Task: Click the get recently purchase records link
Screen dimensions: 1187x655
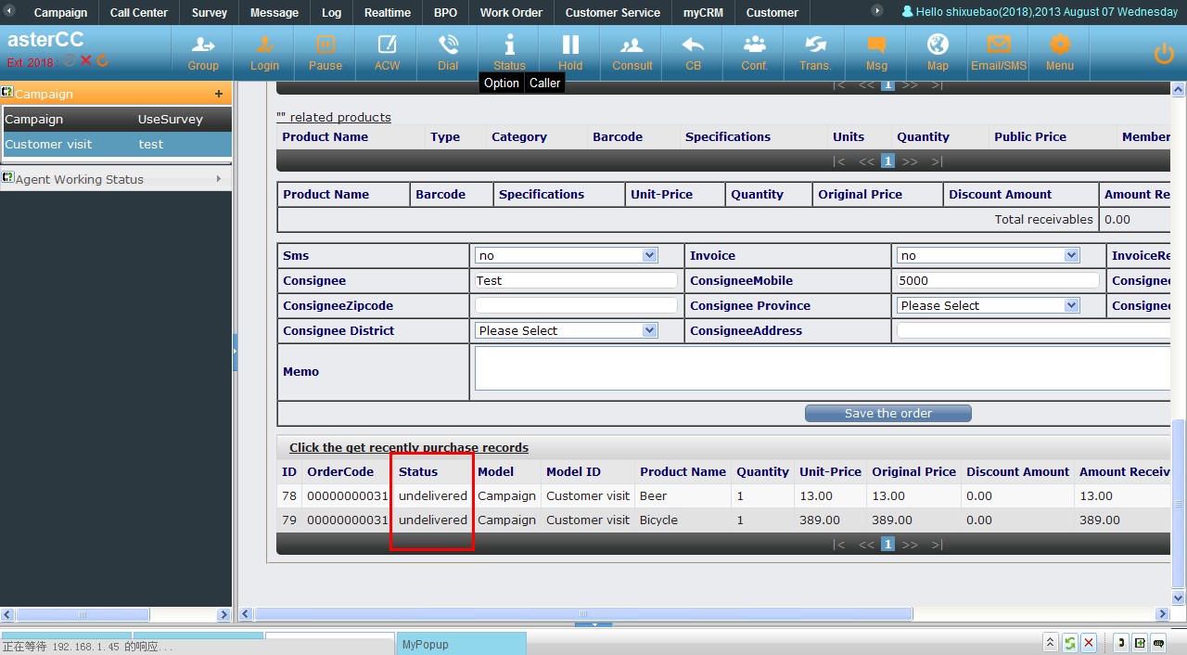Action: tap(408, 447)
